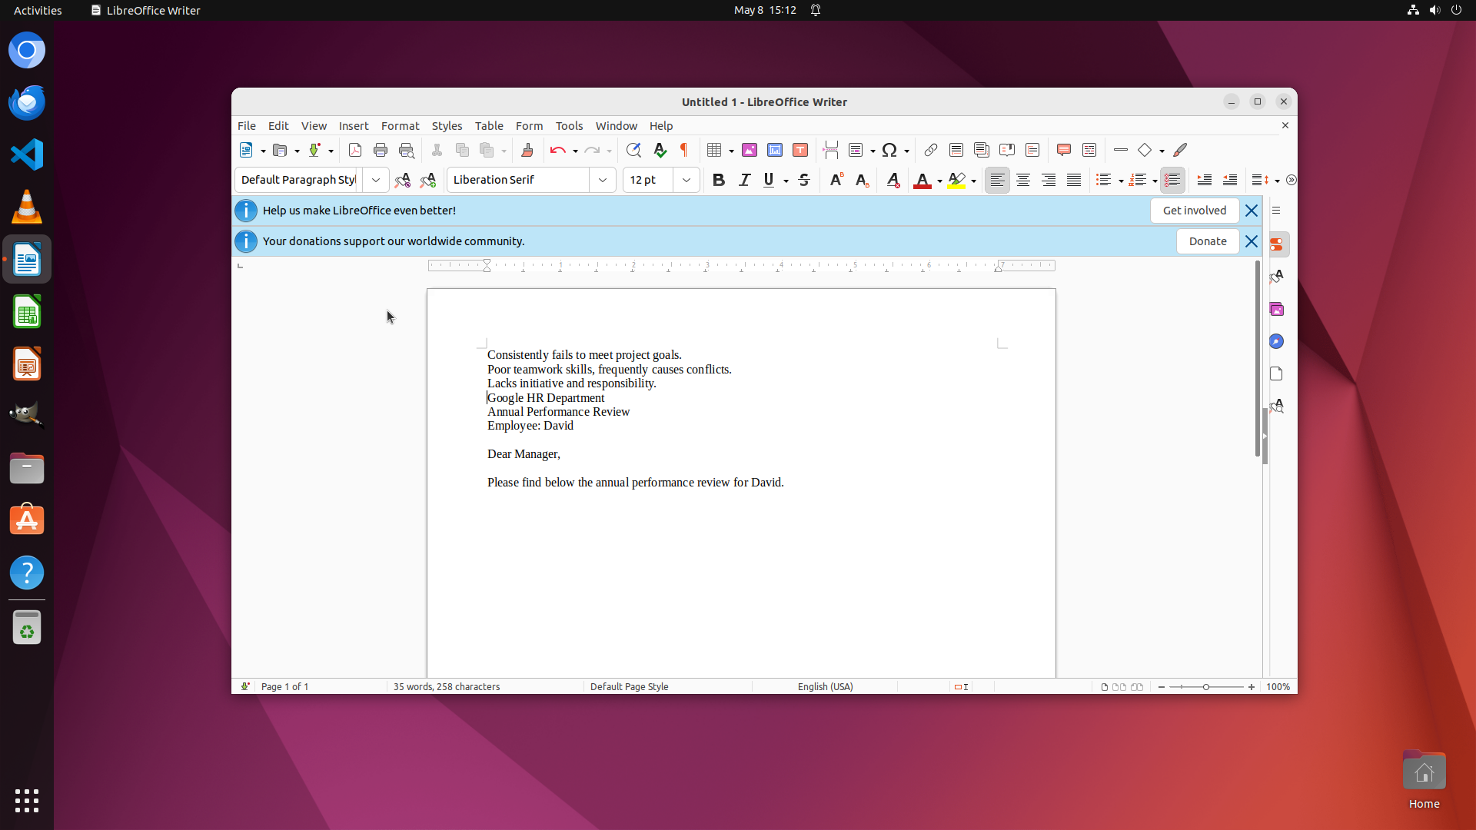Image resolution: width=1476 pixels, height=830 pixels.
Task: Open the Styles menu
Action: point(447,125)
